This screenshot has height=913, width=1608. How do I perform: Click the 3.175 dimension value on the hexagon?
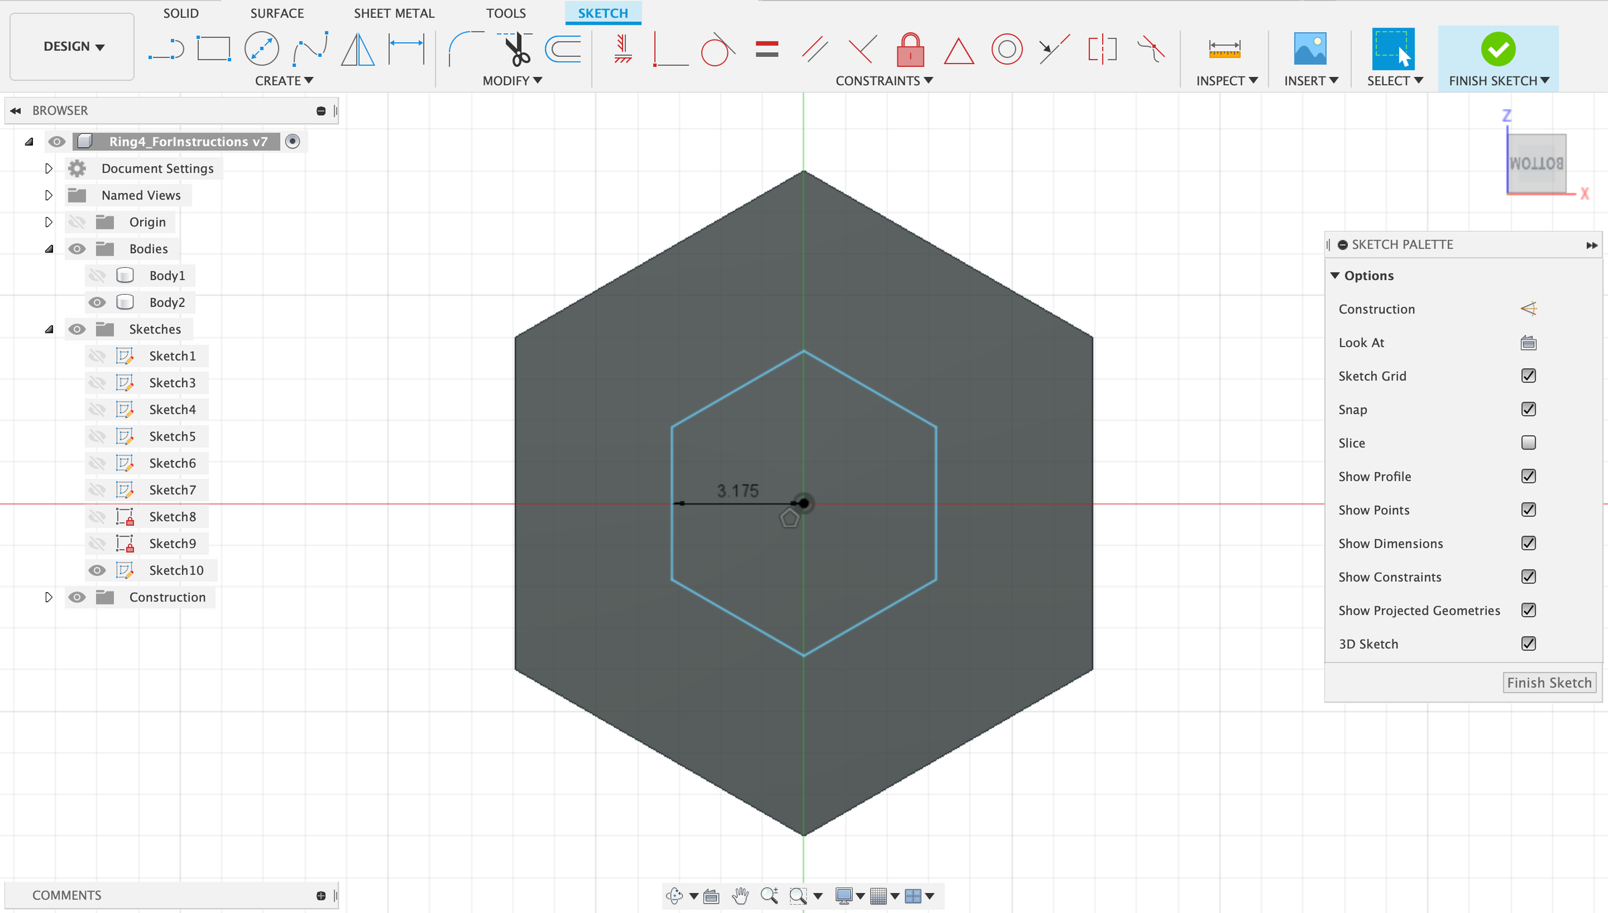(x=737, y=490)
